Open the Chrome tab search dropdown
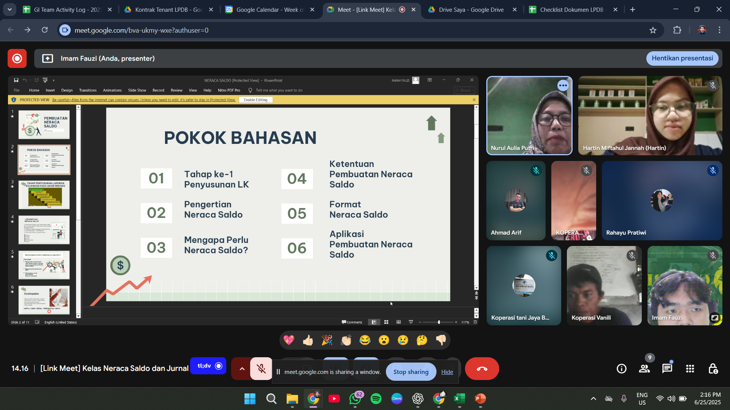This screenshot has height=410, width=730. pos(10,9)
